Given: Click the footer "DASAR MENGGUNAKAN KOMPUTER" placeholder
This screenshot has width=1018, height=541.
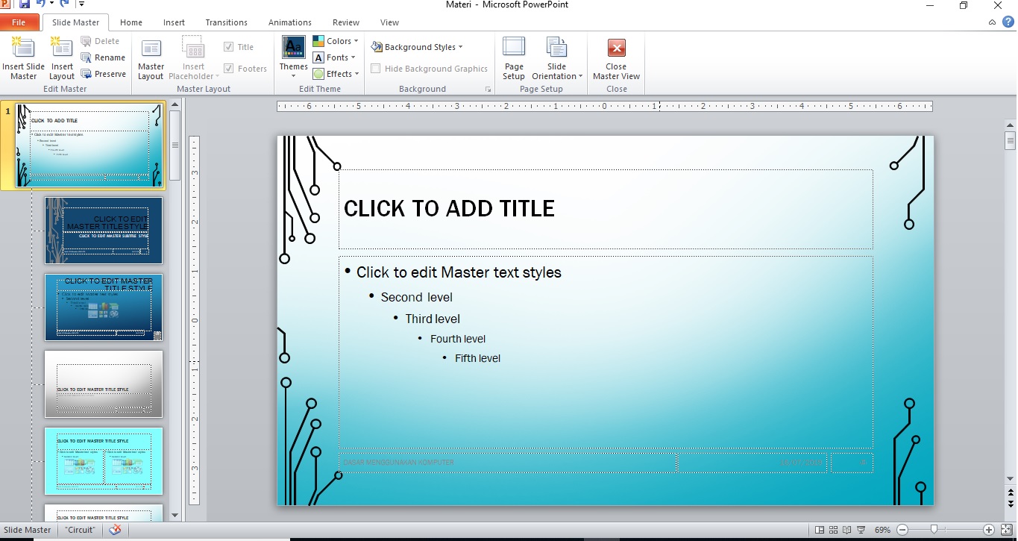Looking at the screenshot, I should [508, 463].
